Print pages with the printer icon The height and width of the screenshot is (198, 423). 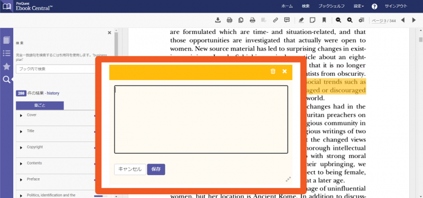(252, 20)
